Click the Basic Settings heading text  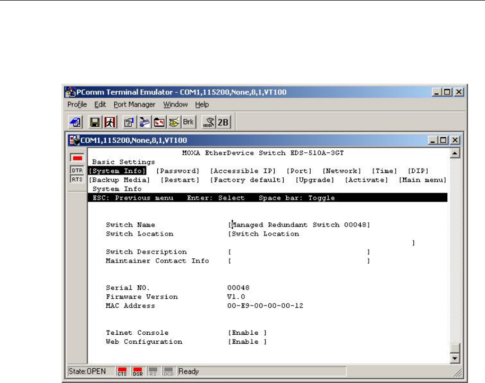pyautogui.click(x=123, y=162)
